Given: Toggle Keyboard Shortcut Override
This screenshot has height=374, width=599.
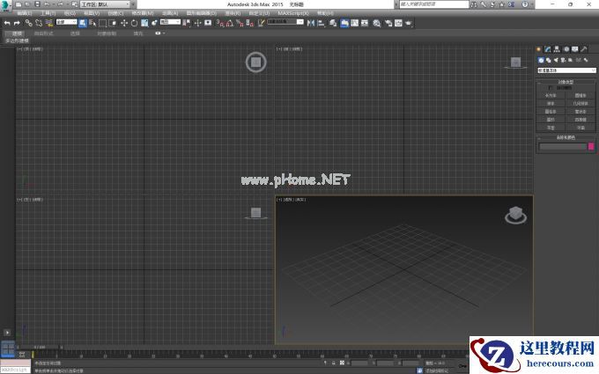Looking at the screenshot, I should [208, 23].
